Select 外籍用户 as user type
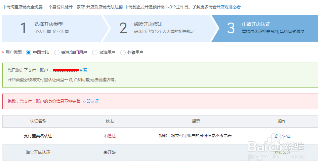Screen dimensions: 323x168 point(123,53)
